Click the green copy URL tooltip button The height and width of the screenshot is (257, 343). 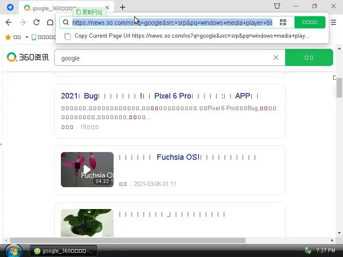point(90,12)
